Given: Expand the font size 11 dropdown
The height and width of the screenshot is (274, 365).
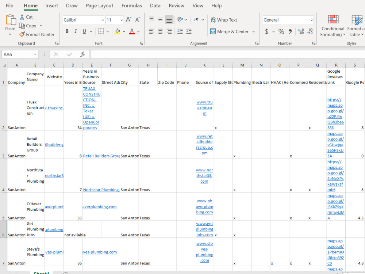Looking at the screenshot, I should (x=122, y=20).
